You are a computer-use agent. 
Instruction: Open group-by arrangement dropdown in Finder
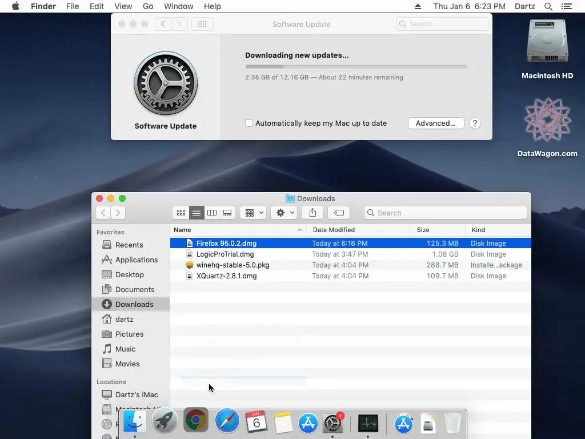(254, 213)
